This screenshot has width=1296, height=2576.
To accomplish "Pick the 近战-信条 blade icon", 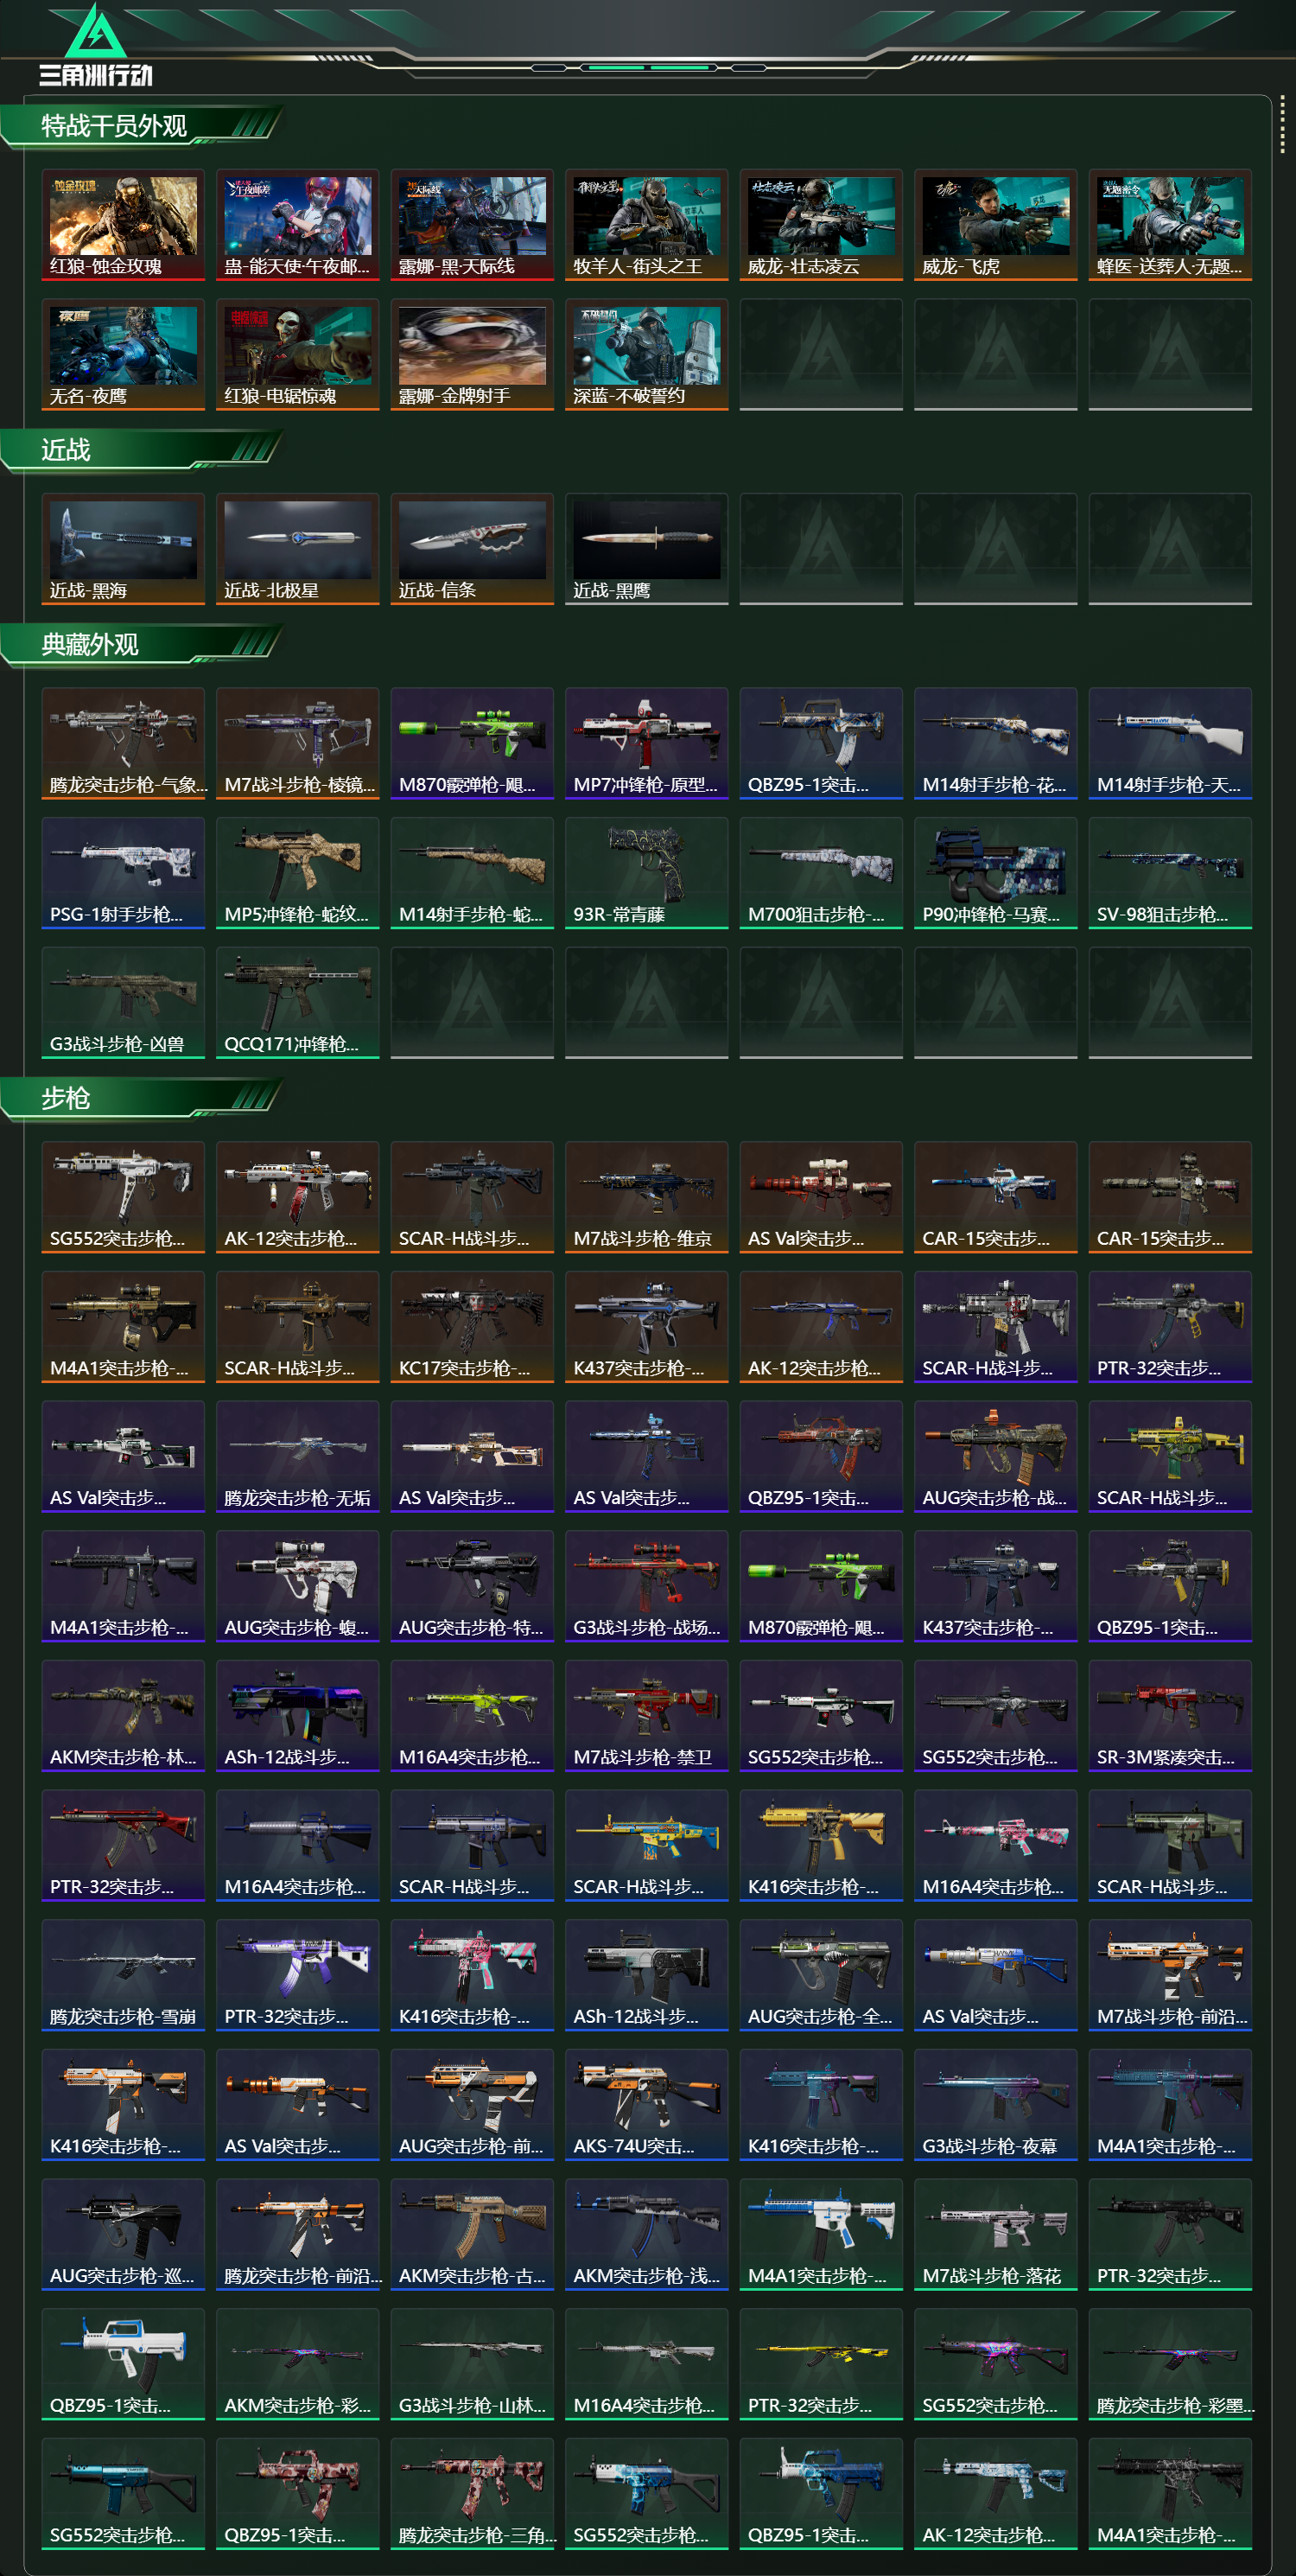I will [x=472, y=549].
